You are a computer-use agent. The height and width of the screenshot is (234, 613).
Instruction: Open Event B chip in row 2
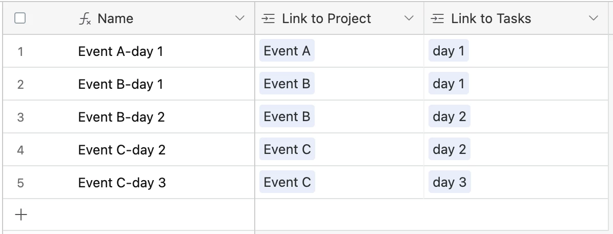coord(287,84)
